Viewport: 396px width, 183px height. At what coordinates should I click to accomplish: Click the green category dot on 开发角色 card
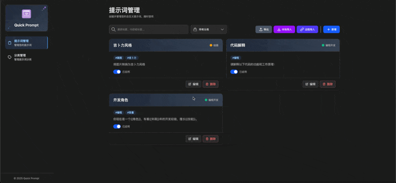(x=206, y=100)
